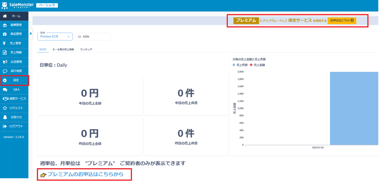Switch to the サマリ tab
The width and height of the screenshot is (382, 183).
(42, 50)
